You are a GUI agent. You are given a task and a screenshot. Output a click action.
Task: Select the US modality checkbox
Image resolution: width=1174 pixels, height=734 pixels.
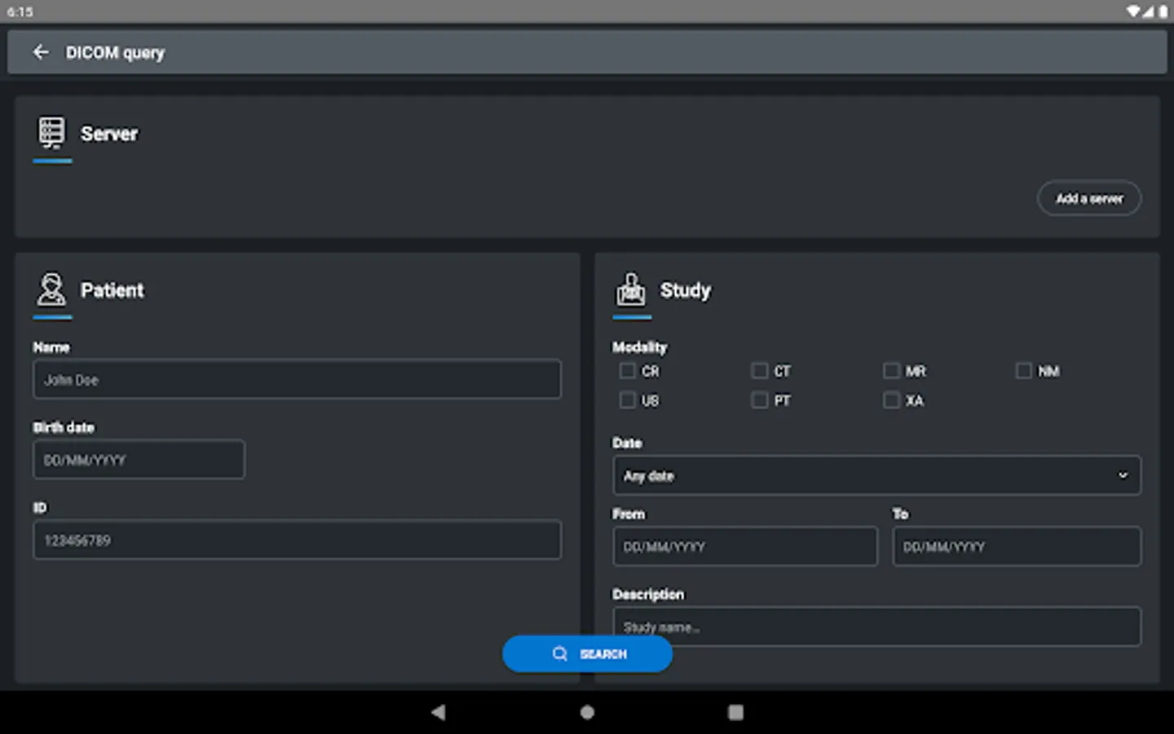[627, 400]
